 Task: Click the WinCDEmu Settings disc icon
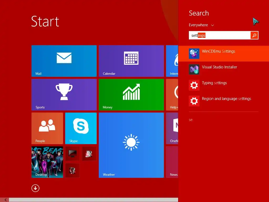194,53
